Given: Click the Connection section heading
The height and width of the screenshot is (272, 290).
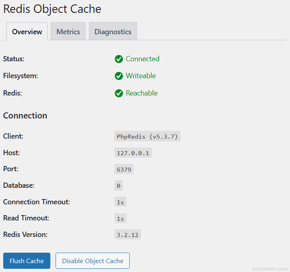Looking at the screenshot, I should (25, 116).
